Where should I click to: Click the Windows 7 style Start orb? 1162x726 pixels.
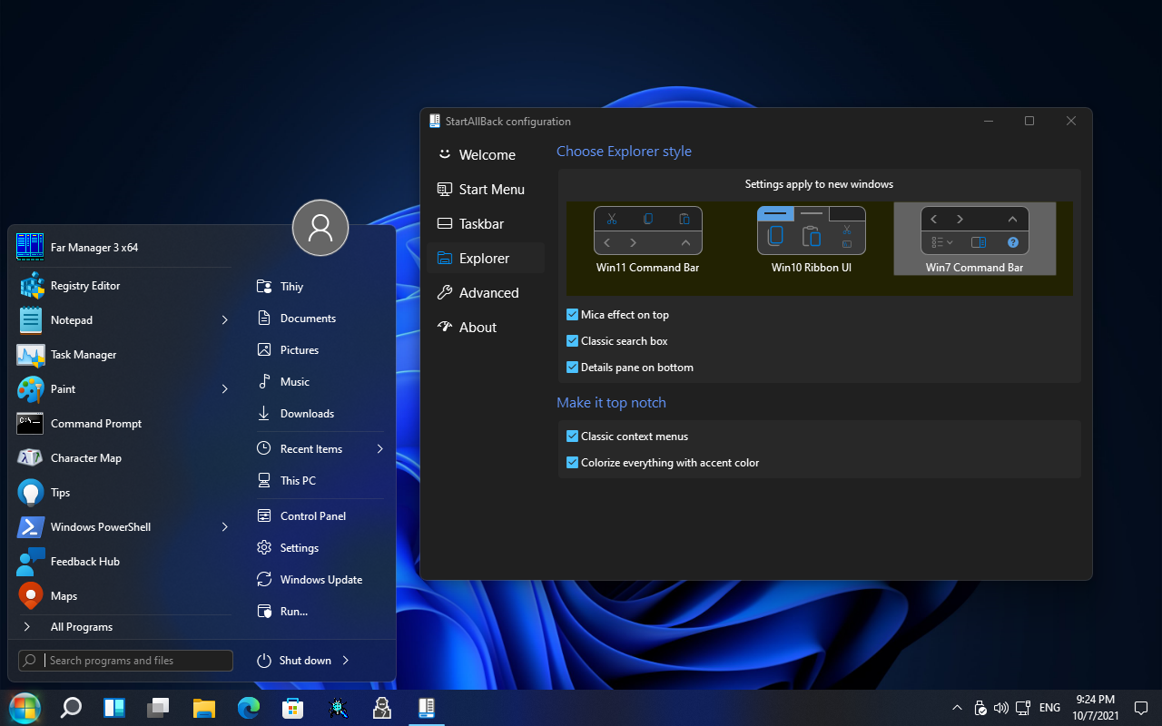coord(25,708)
